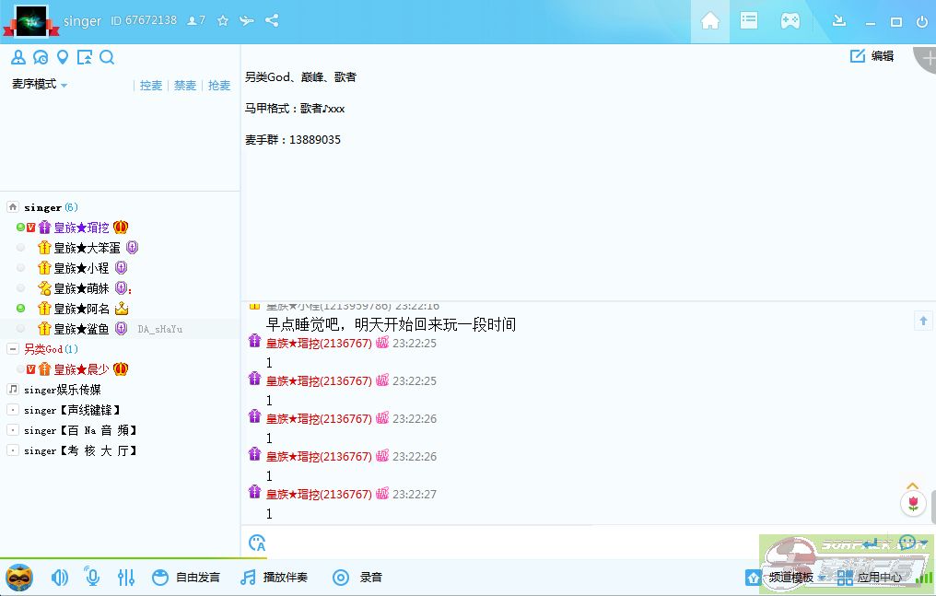Toggle the speaker volume icon
The height and width of the screenshot is (596, 936).
click(x=60, y=578)
